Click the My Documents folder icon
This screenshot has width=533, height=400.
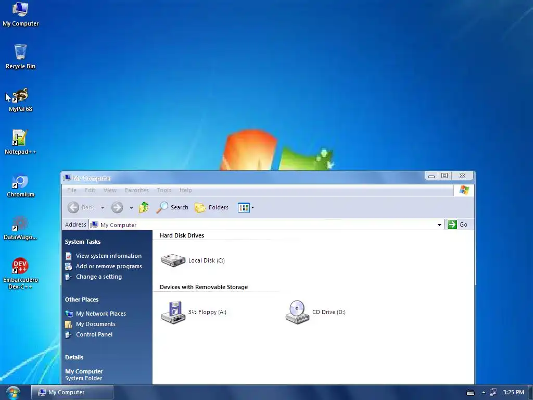pyautogui.click(x=69, y=324)
